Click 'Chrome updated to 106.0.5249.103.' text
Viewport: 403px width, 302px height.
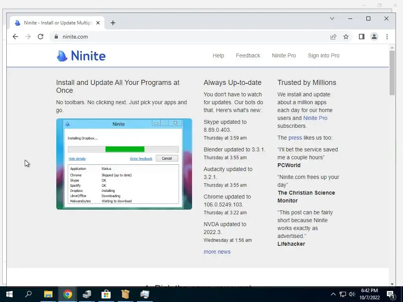227,201
